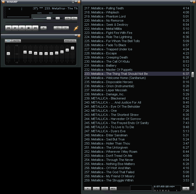
Task: Pause the current song
Action: tap(22, 28)
